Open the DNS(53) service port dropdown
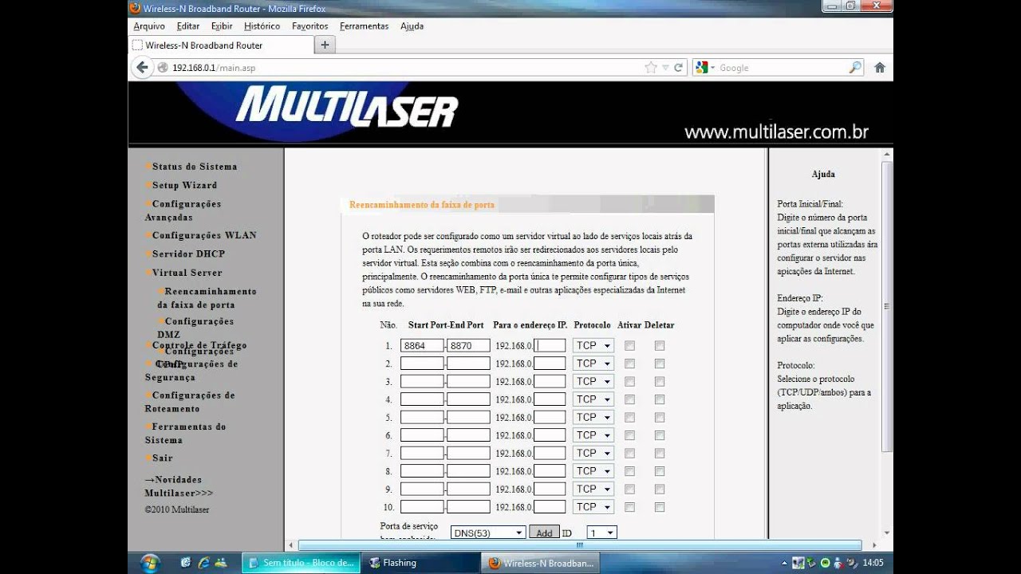 (x=487, y=533)
